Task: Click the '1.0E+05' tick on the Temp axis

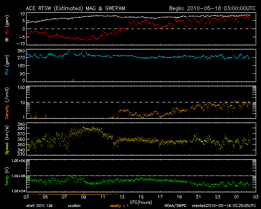Action: pos(18,176)
